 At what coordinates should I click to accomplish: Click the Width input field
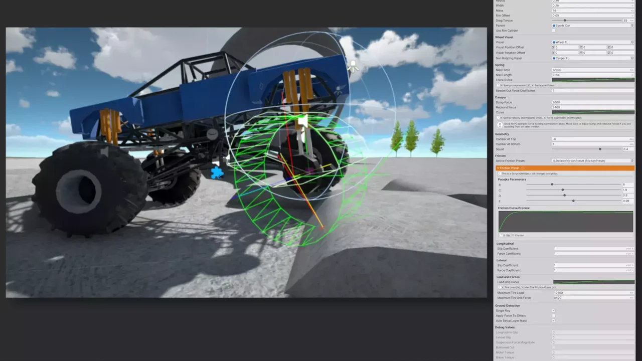pyautogui.click(x=593, y=6)
